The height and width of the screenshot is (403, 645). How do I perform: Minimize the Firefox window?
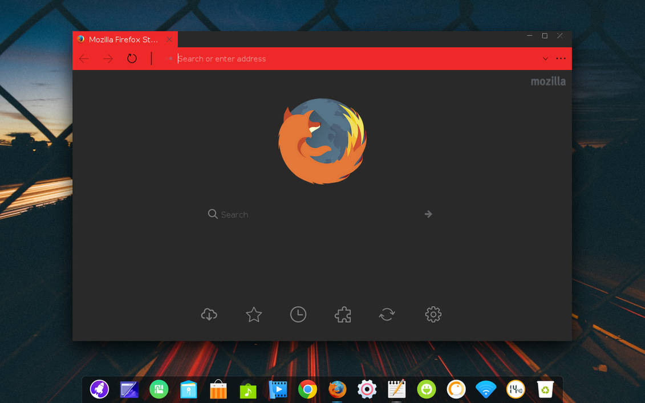coord(530,36)
